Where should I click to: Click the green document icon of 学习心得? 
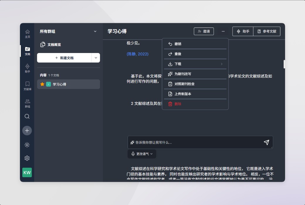(x=48, y=84)
